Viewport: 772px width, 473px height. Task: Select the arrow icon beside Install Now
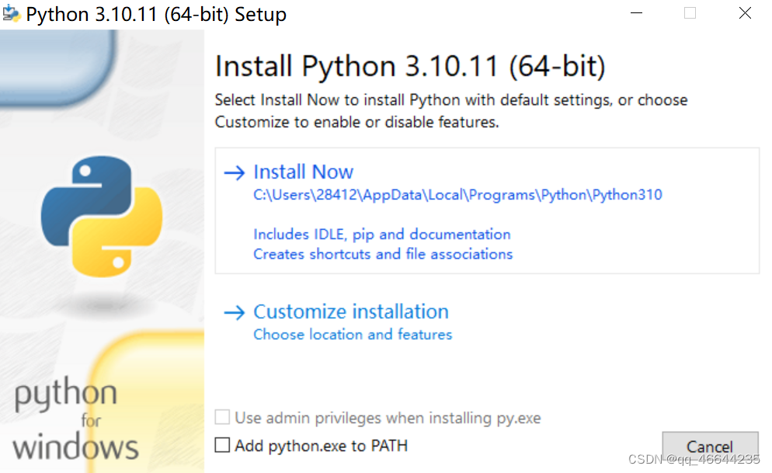234,173
